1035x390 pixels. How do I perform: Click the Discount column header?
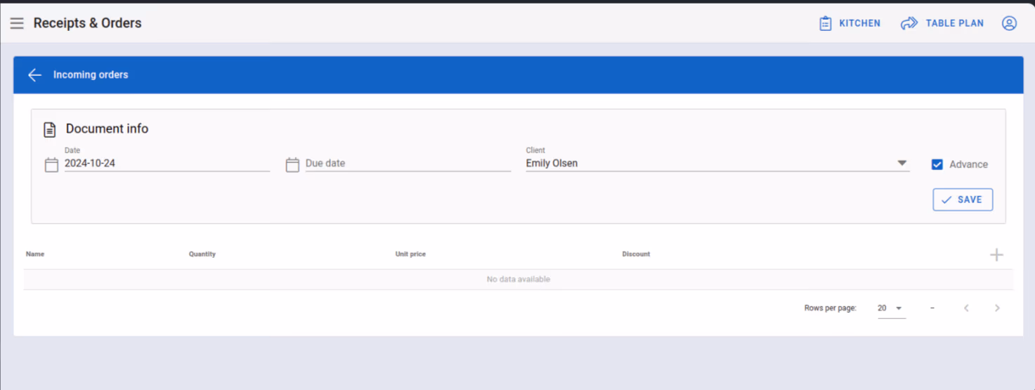[x=636, y=254]
